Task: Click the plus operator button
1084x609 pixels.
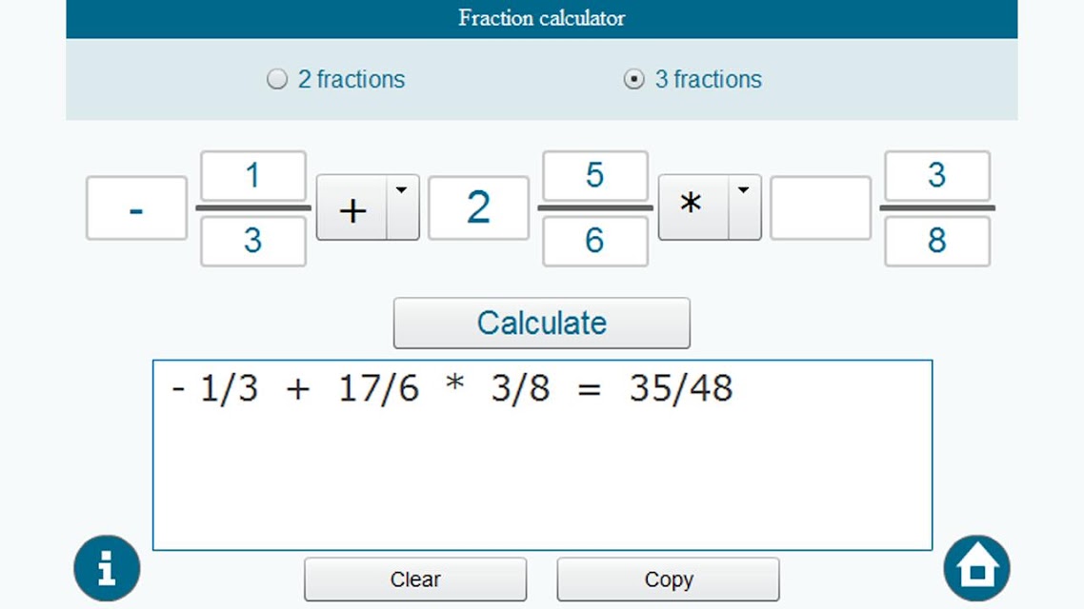Action: 352,207
